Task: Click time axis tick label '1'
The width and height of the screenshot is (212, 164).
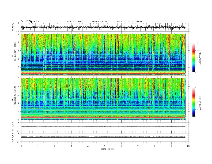Action: click(38, 146)
